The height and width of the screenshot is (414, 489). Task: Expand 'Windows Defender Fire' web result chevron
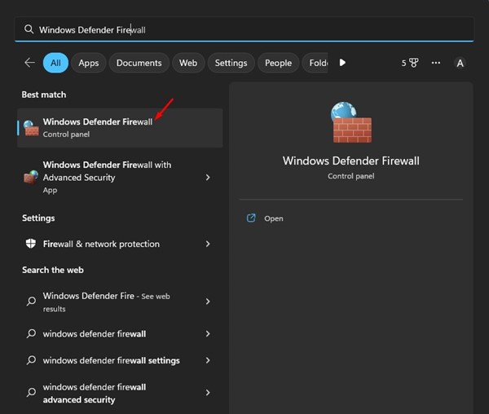pyautogui.click(x=208, y=302)
